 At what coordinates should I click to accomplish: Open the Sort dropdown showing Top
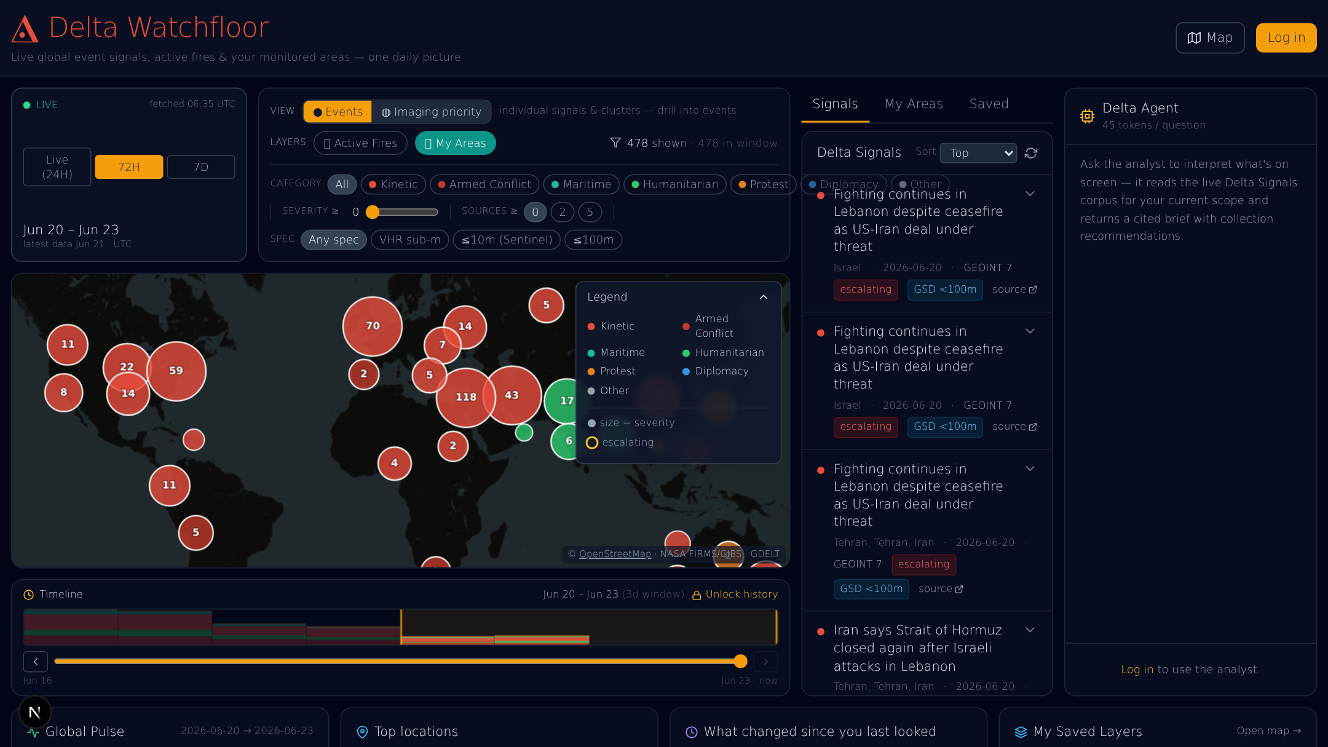[x=978, y=153]
